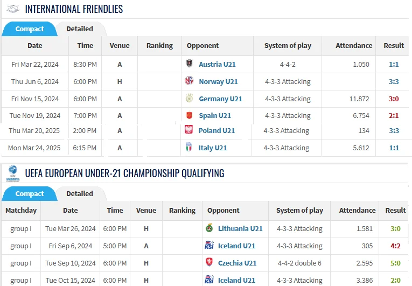The width and height of the screenshot is (412, 286).
Task: Open the 5:0 result against Czechia U21
Action: [x=396, y=263]
